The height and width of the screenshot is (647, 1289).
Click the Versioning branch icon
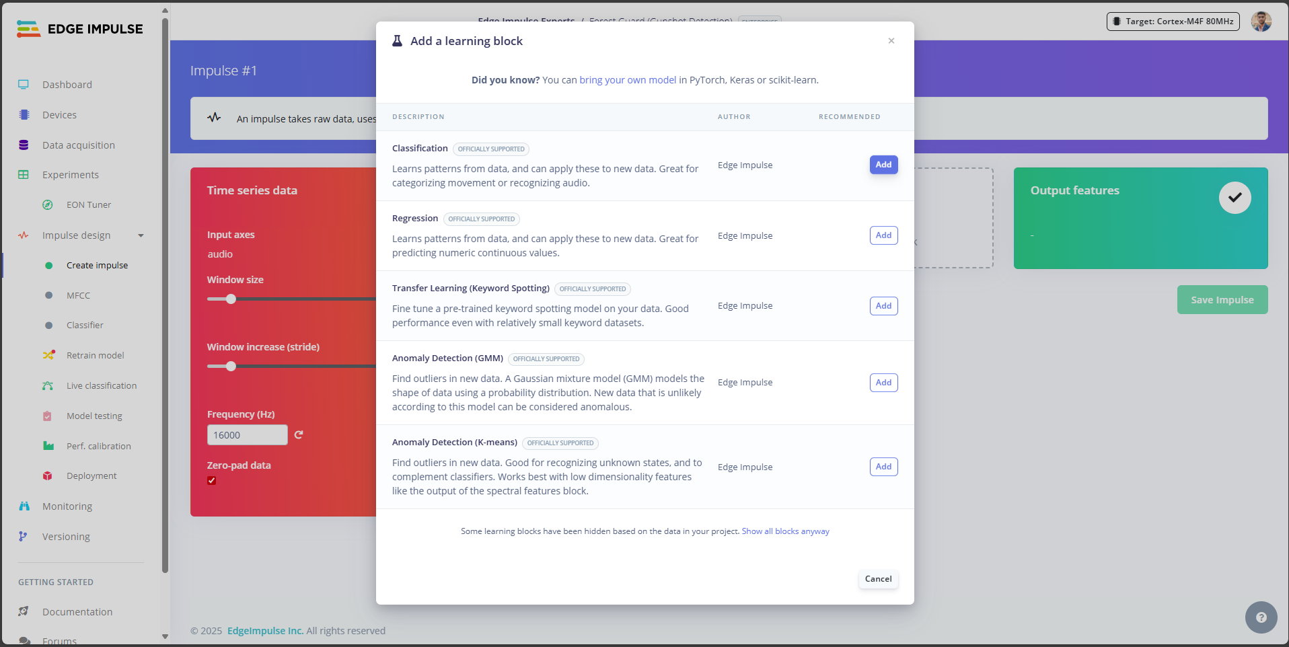coord(23,537)
